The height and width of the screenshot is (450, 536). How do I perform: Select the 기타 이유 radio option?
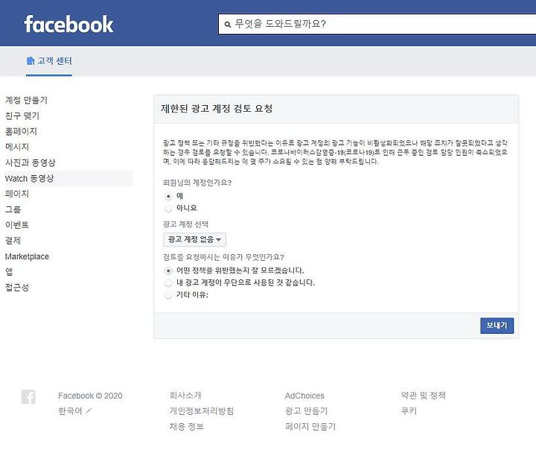(x=168, y=295)
